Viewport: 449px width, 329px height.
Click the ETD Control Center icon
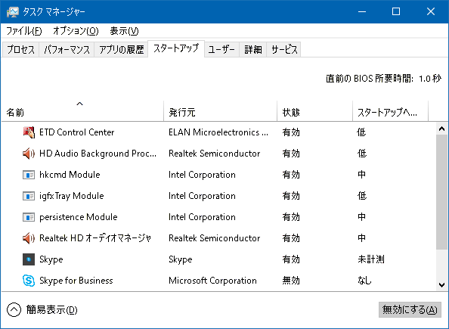coord(29,132)
